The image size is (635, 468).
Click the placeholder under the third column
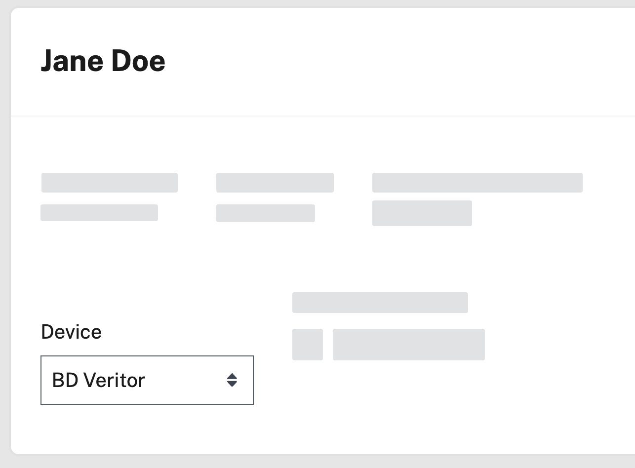[422, 213]
